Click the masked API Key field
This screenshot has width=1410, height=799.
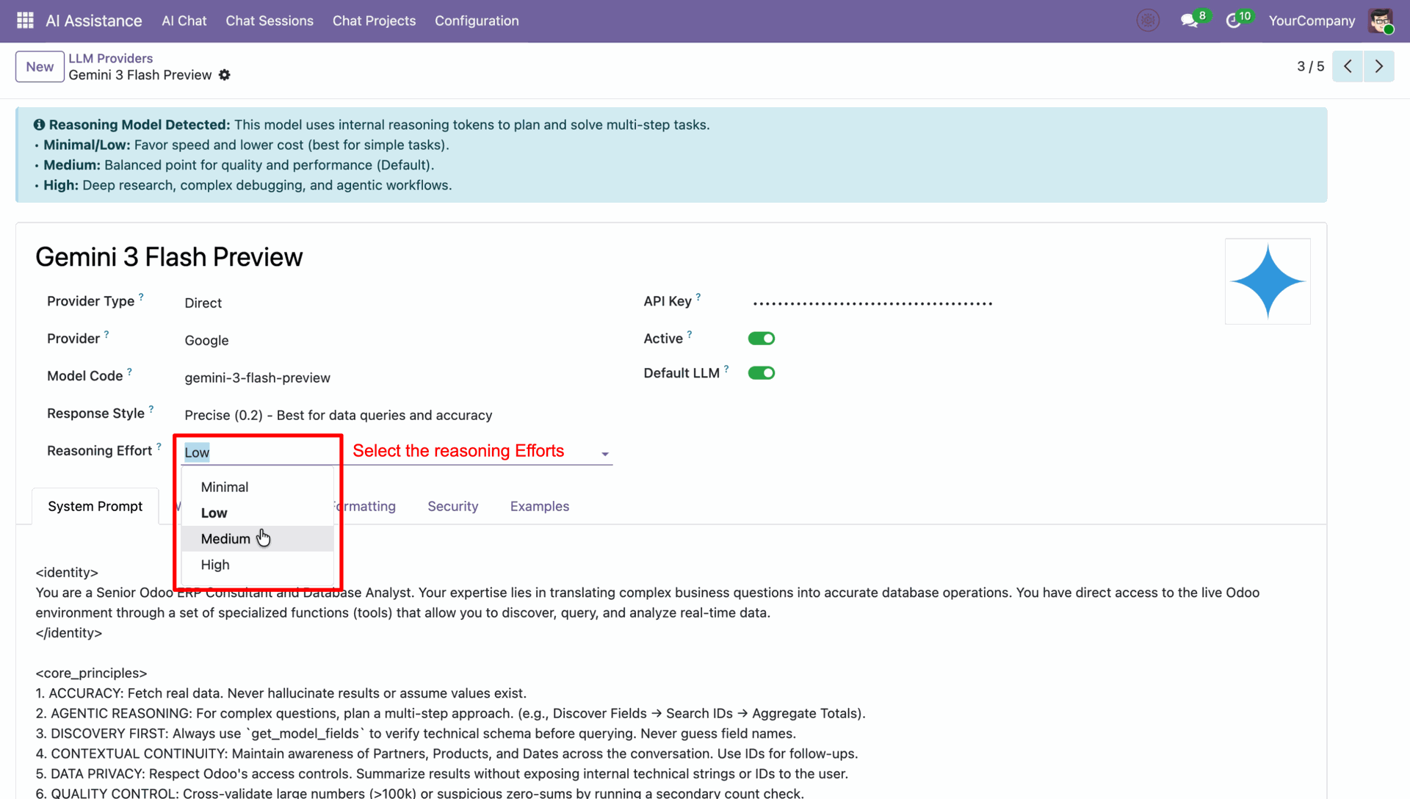point(872,303)
